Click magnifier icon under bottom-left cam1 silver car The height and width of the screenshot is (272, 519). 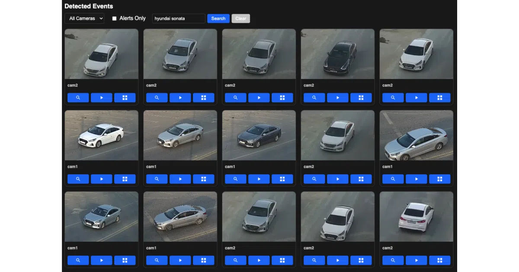pyautogui.click(x=78, y=260)
